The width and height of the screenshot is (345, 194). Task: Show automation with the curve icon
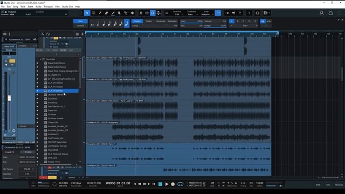[x=48, y=34]
